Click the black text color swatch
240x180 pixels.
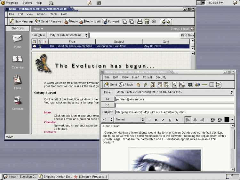(227, 120)
